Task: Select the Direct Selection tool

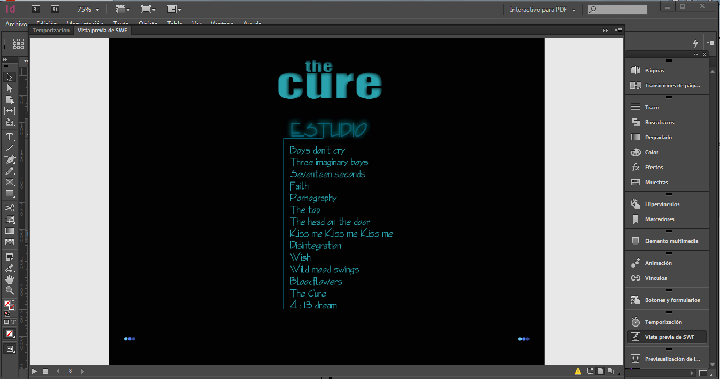Action: tap(10, 88)
